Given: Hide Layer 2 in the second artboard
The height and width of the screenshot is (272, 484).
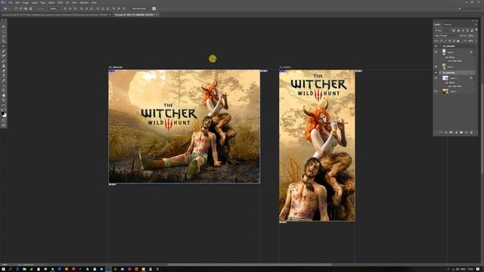Looking at the screenshot, I should (436, 78).
